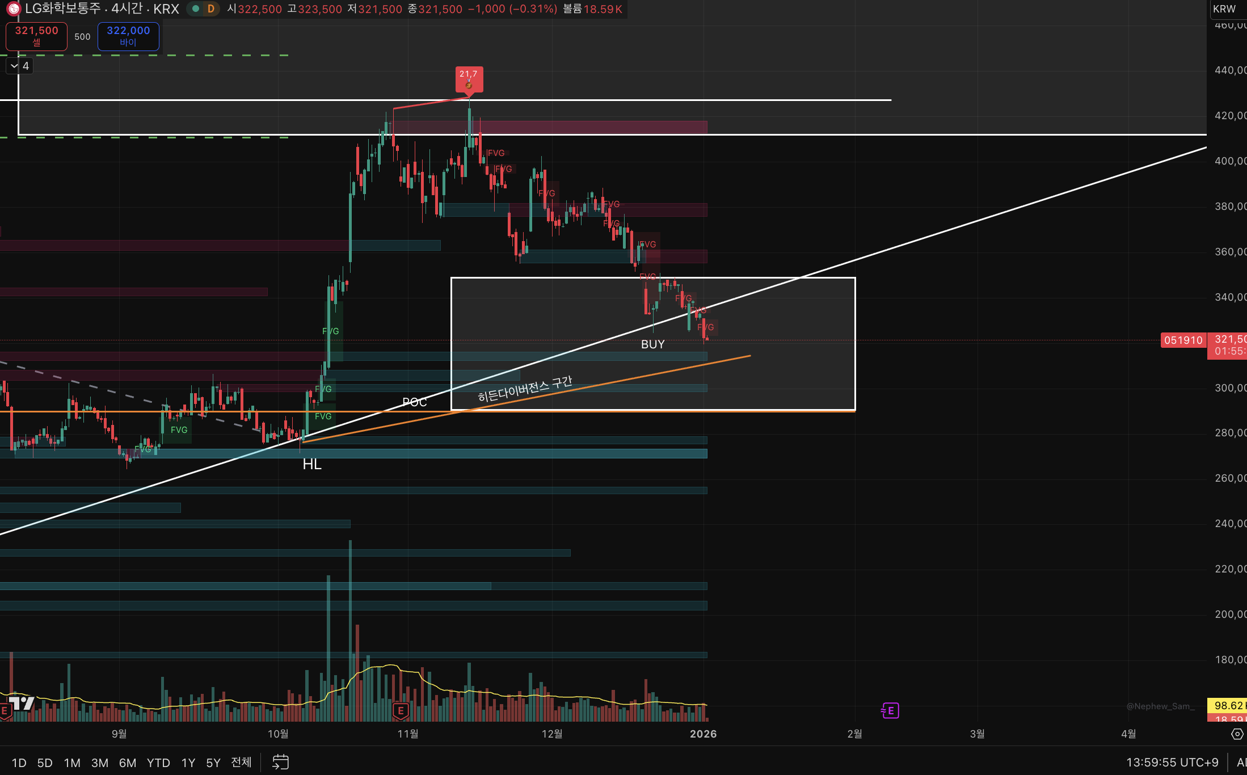The height and width of the screenshot is (775, 1247).
Task: Toggle the green market status indicator
Action: pyautogui.click(x=196, y=9)
